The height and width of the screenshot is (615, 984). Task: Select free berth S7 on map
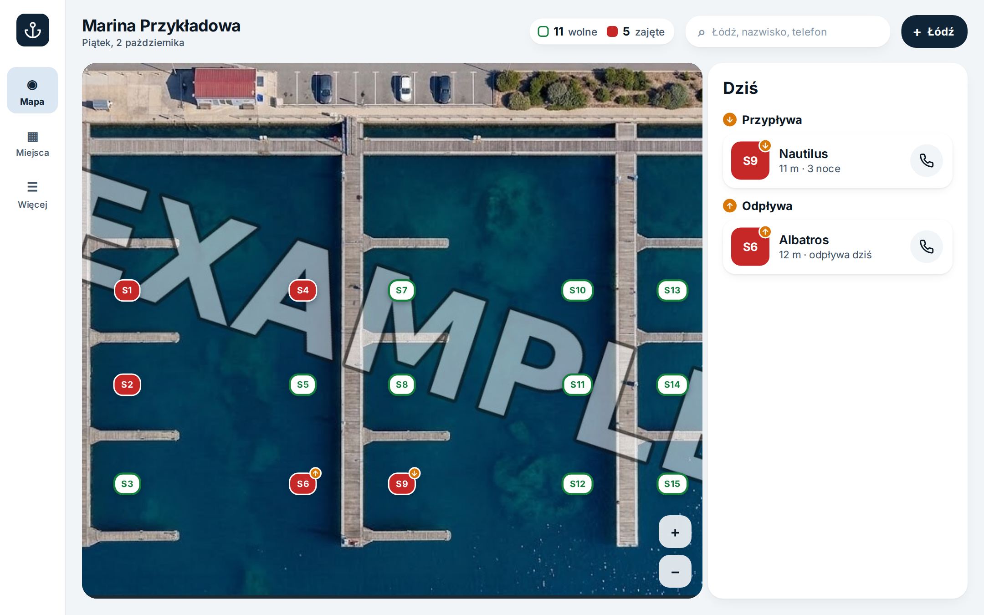click(x=401, y=291)
